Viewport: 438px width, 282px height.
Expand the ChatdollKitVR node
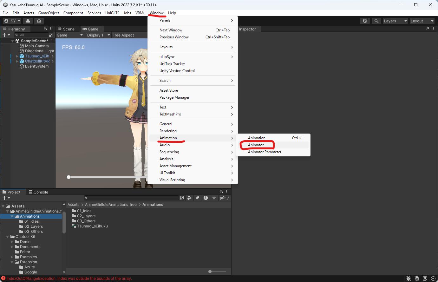coord(17,61)
